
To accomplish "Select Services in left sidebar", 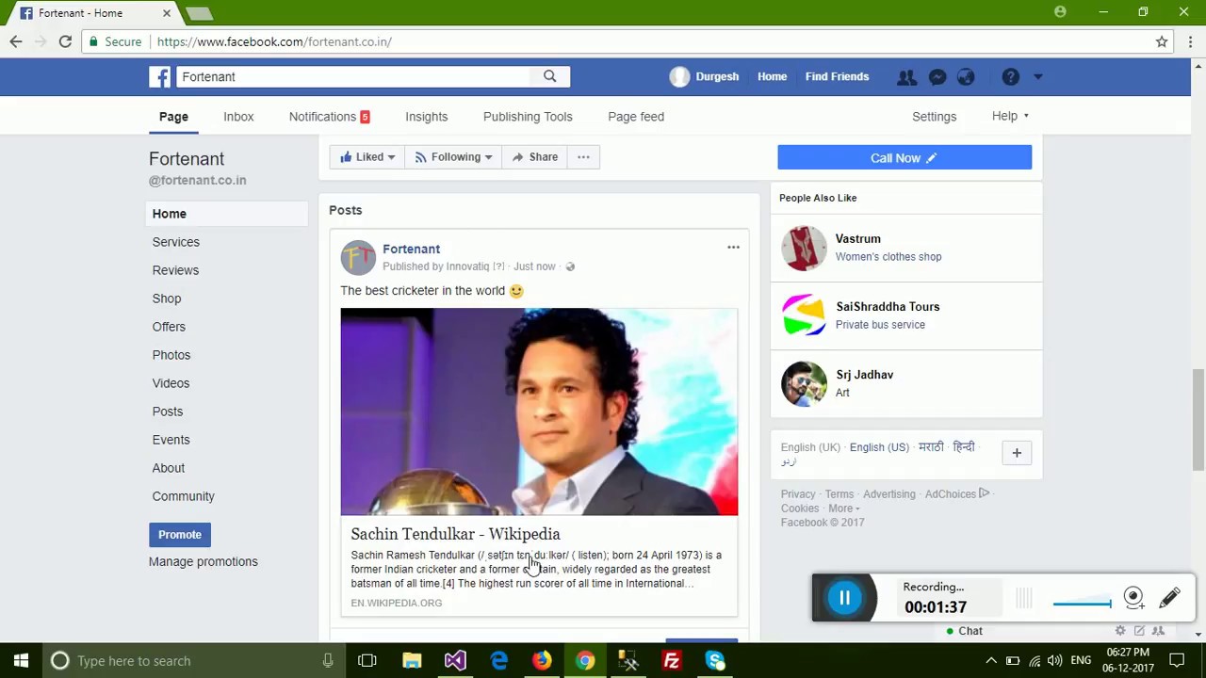I will (x=176, y=242).
